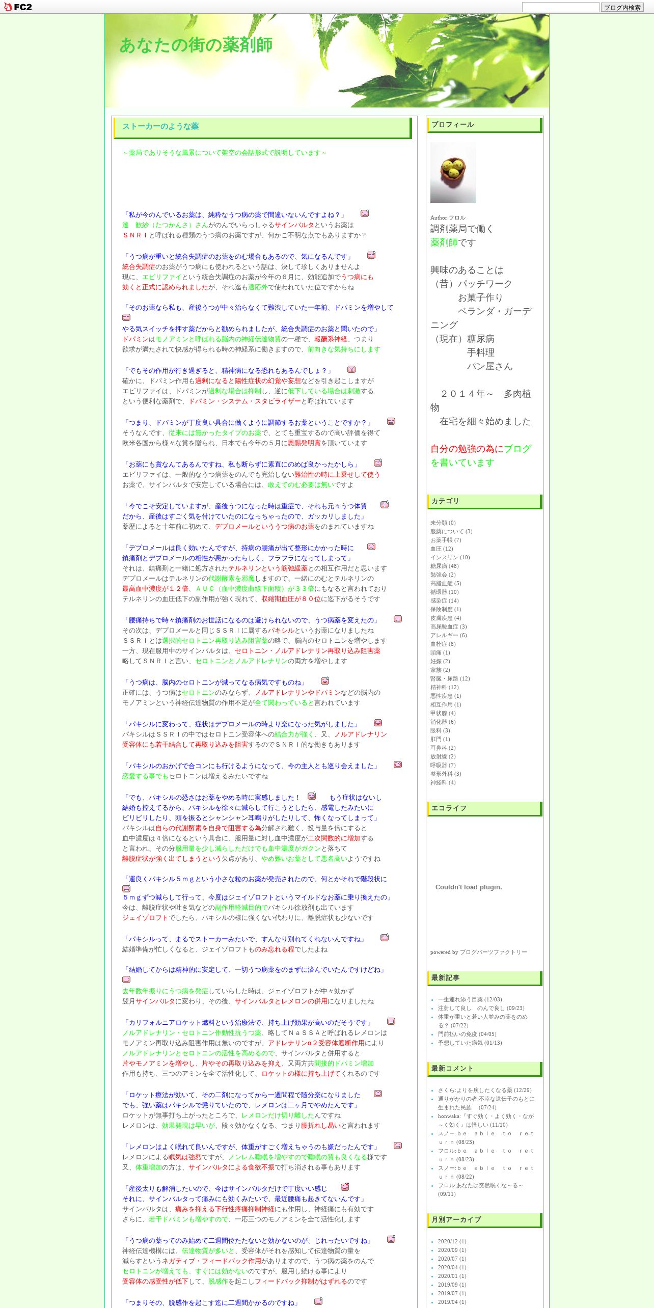Viewport: 654px width, 1308px height.
Task: Open category 神経科 (4)
Action: pos(443,782)
